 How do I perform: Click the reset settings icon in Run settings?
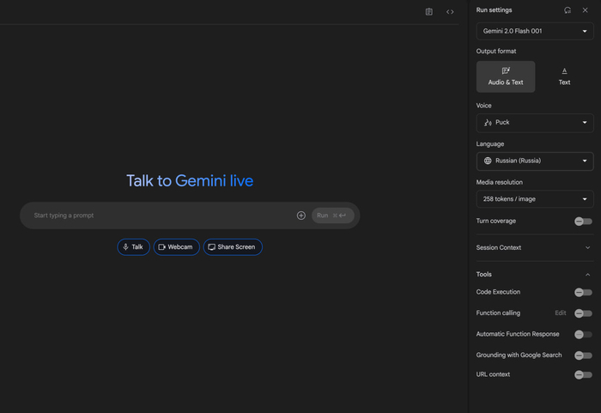568,10
